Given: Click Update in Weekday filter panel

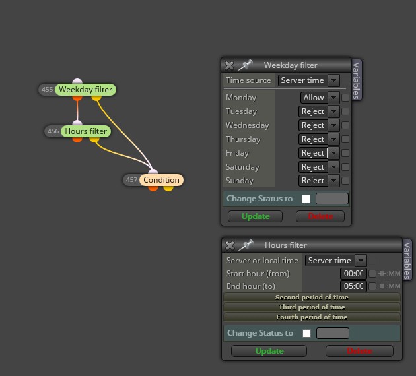Looking at the screenshot, I should (x=256, y=216).
